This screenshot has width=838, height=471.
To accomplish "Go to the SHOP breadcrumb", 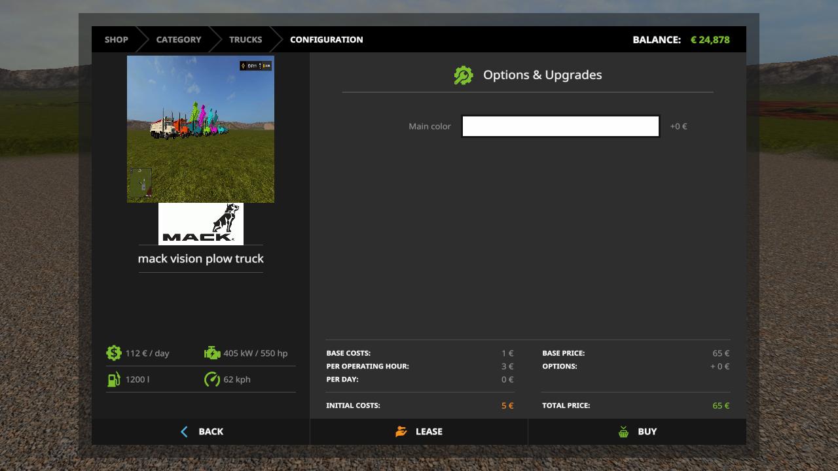I will 117,39.
